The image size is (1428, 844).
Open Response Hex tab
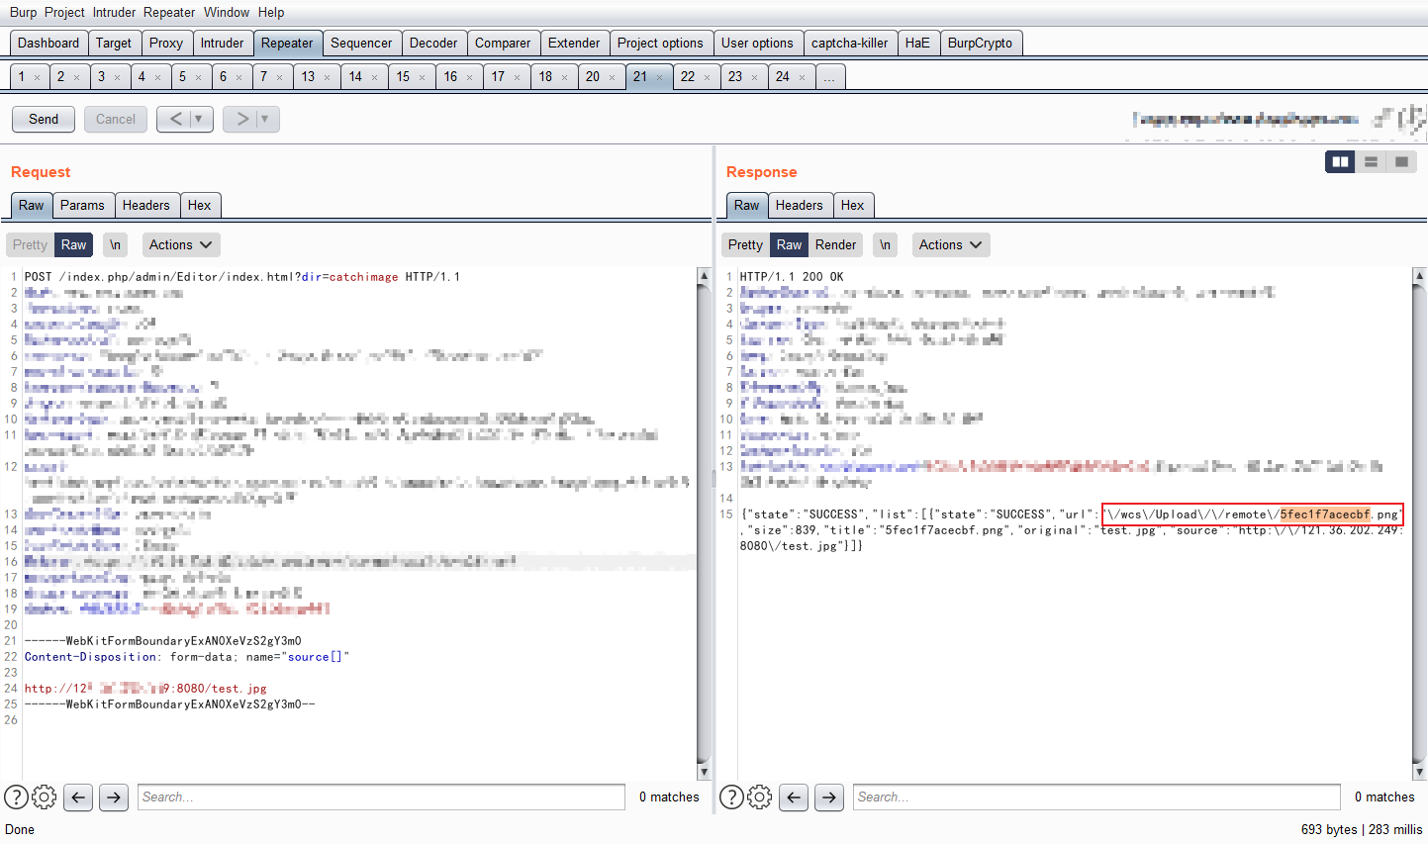point(852,205)
